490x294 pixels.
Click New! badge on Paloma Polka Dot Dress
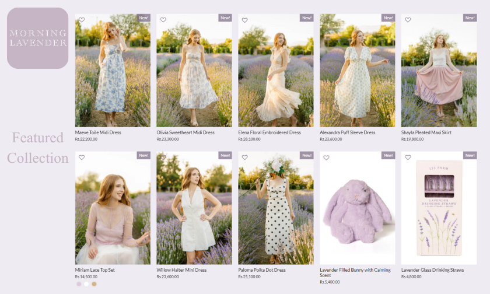coord(307,155)
